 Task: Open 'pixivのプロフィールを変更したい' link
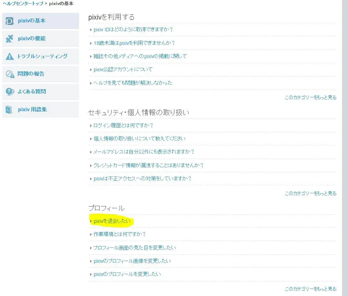point(127,274)
